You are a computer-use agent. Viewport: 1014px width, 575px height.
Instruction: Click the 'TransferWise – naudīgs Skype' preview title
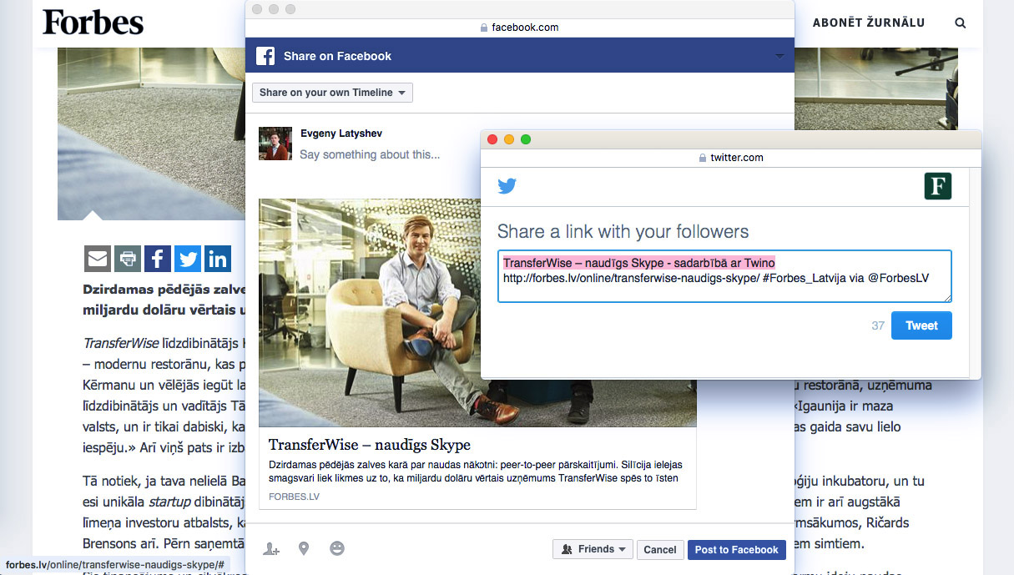(x=370, y=444)
